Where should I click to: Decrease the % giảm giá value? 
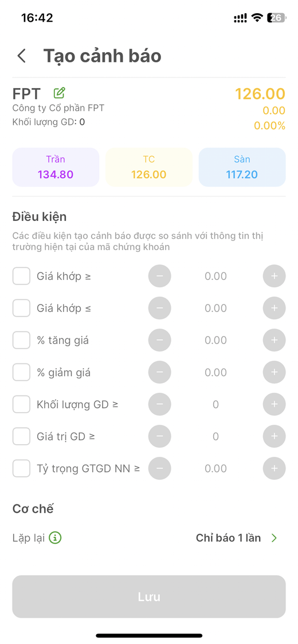pos(159,372)
